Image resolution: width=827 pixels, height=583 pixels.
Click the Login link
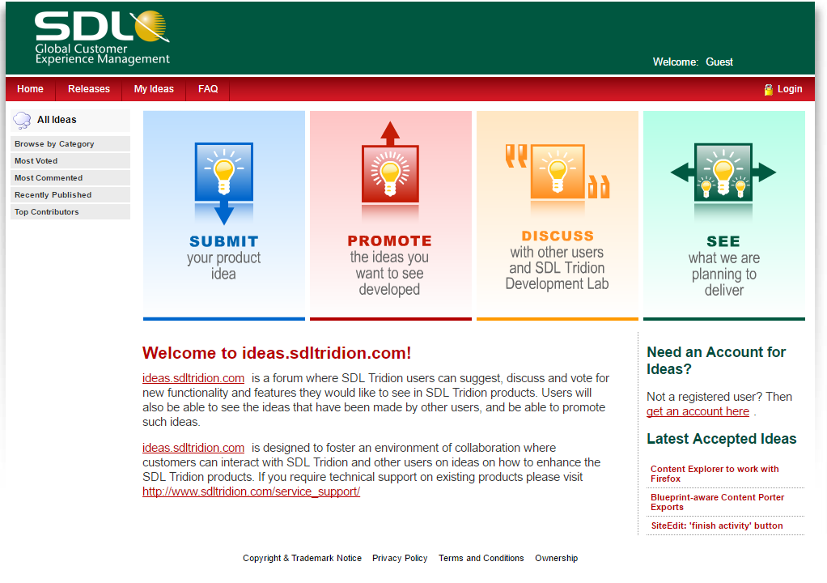790,89
